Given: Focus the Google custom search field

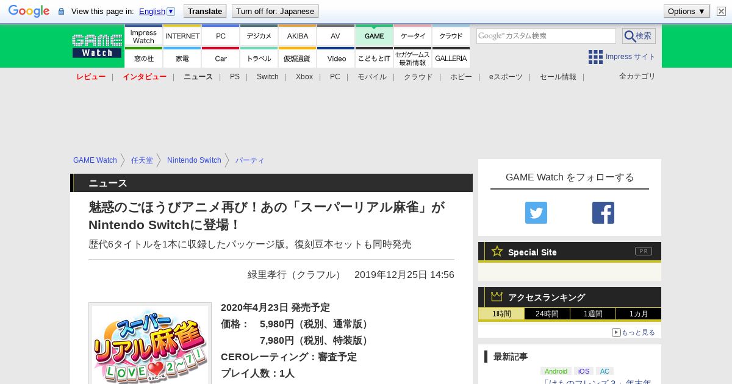Looking at the screenshot, I should 546,36.
